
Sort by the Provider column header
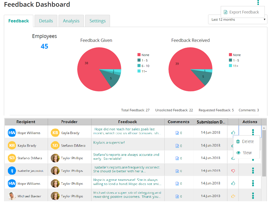[x=69, y=122]
